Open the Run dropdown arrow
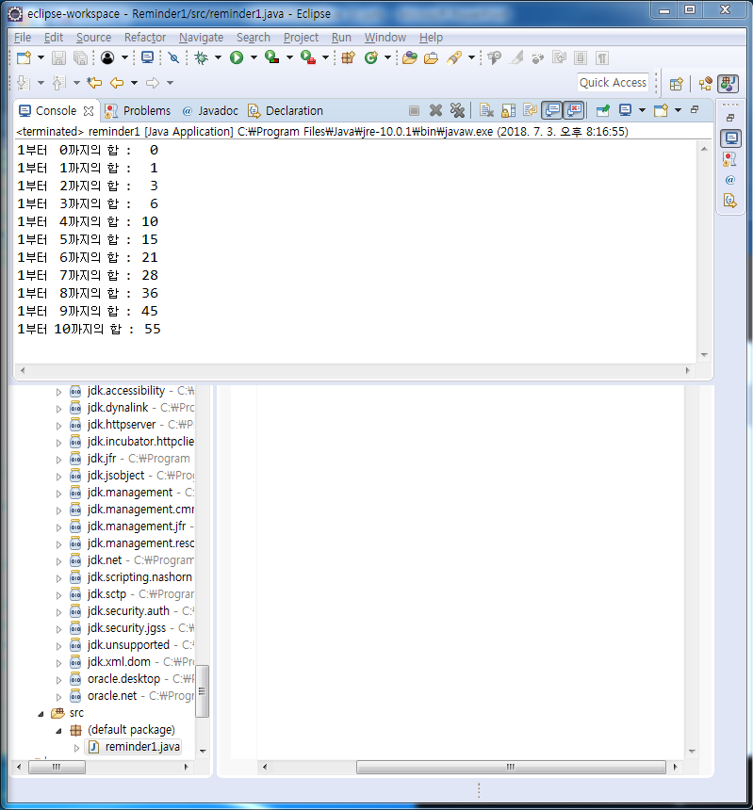This screenshot has width=753, height=810. (x=254, y=57)
